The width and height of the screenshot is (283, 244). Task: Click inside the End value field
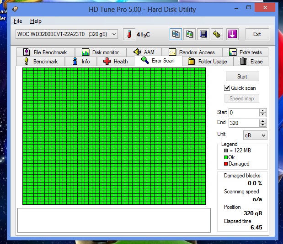point(243,123)
